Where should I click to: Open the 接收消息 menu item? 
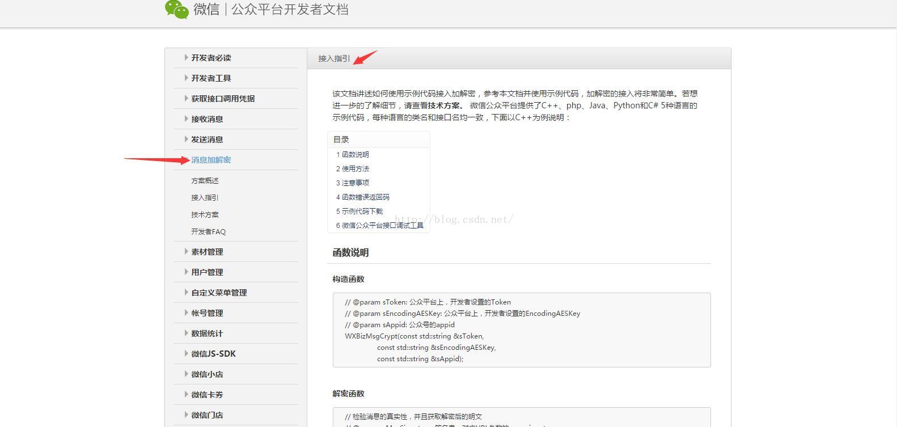[207, 119]
